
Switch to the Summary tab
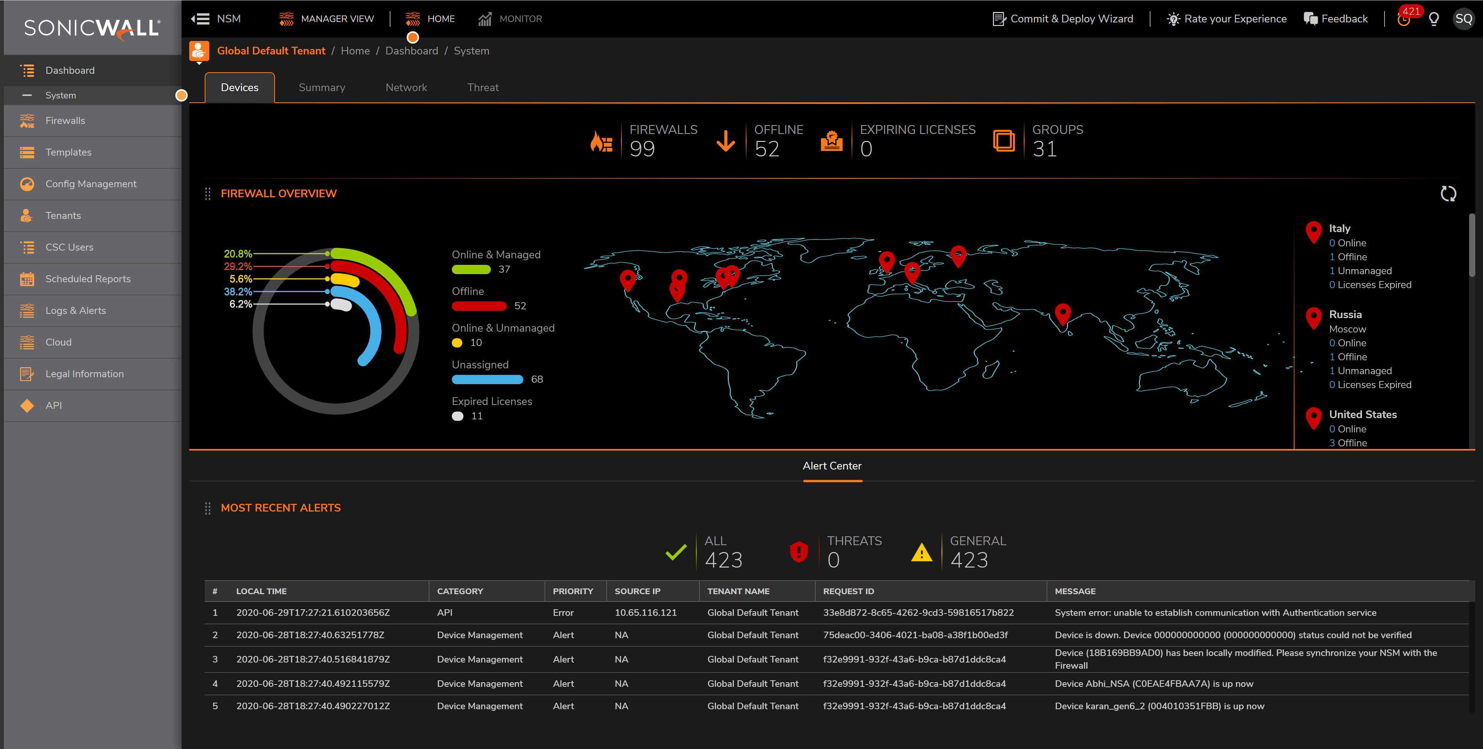pos(322,88)
